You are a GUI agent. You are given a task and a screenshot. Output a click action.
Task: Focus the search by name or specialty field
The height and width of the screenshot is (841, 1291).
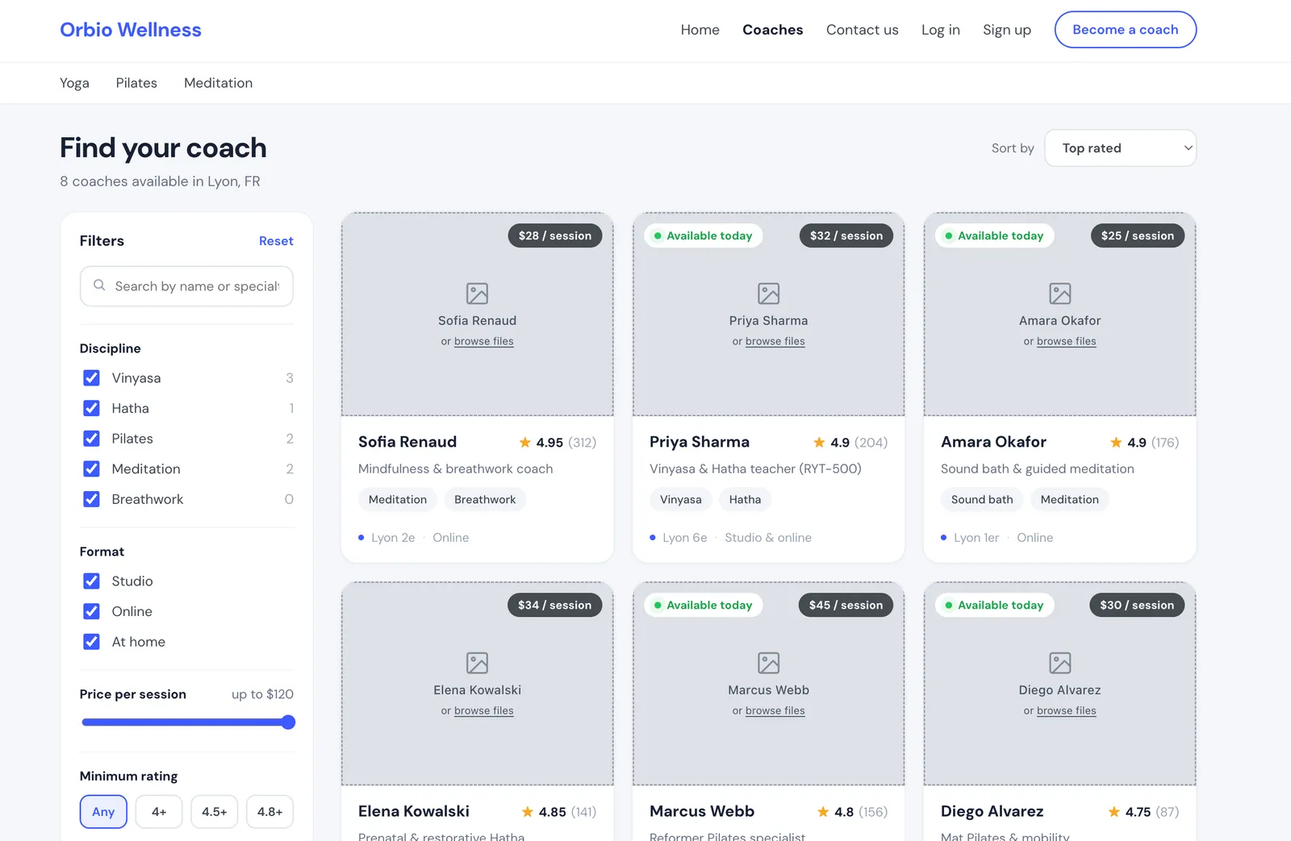[x=186, y=286]
